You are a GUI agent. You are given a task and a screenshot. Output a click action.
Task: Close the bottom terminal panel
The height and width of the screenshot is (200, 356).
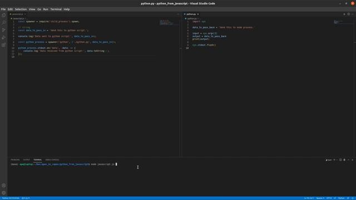tap(353, 160)
